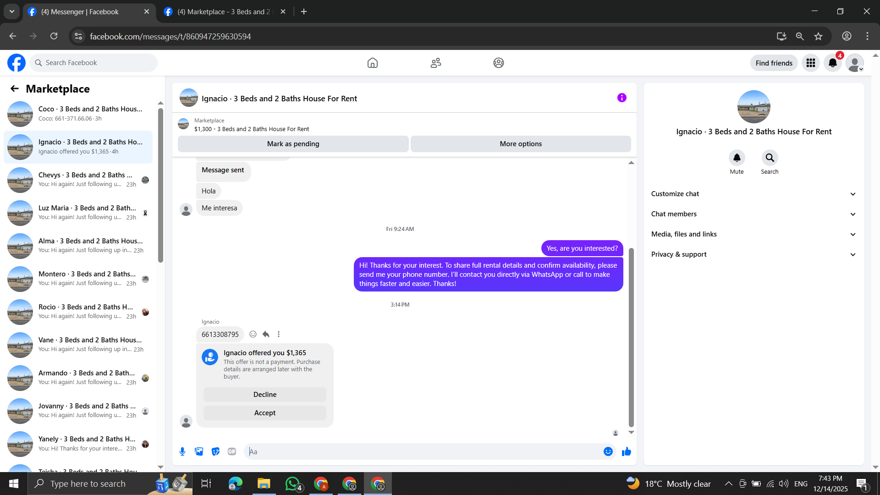Screen dimensions: 880x495
Task: Click Mark as pending button
Action: coord(293,144)
